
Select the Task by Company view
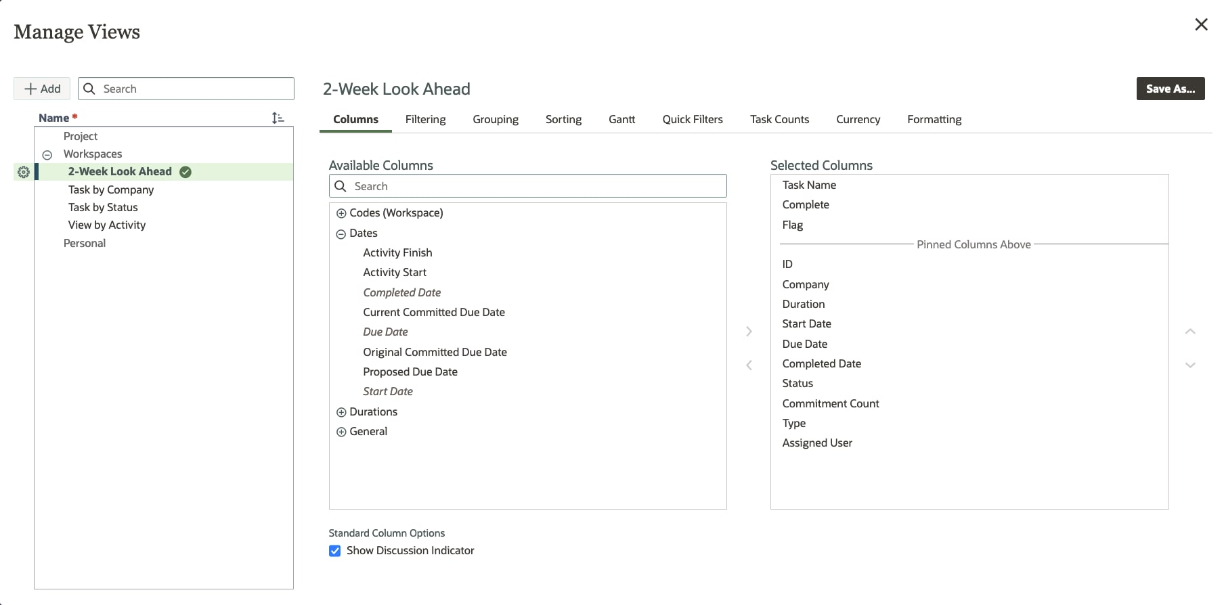point(111,189)
